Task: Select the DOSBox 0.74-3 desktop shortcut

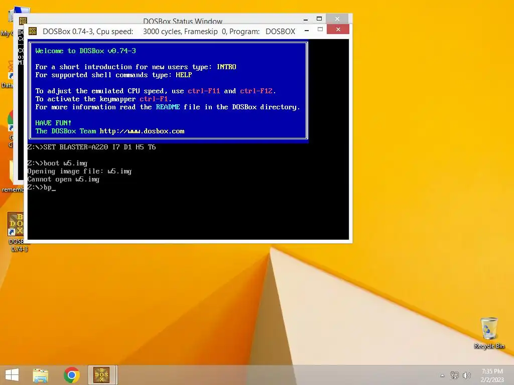Action: point(17,232)
